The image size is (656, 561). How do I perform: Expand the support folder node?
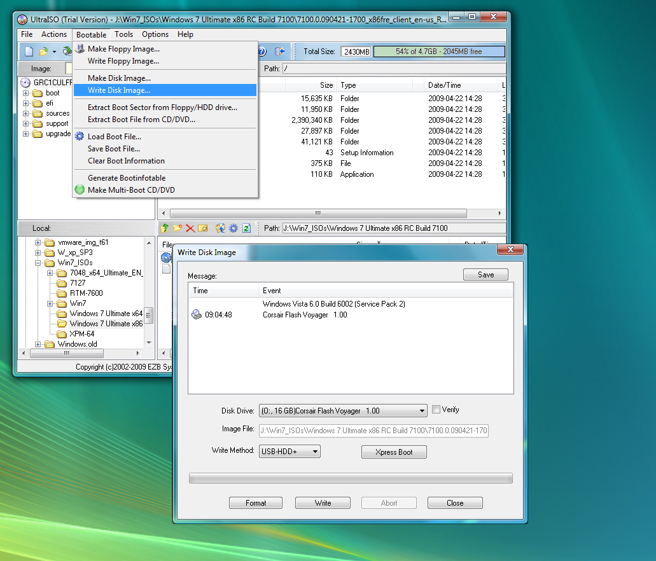pyautogui.click(x=25, y=123)
